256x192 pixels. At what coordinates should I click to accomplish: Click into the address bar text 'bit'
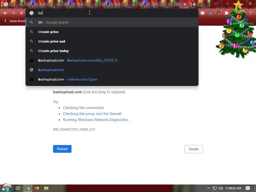[x=40, y=13]
